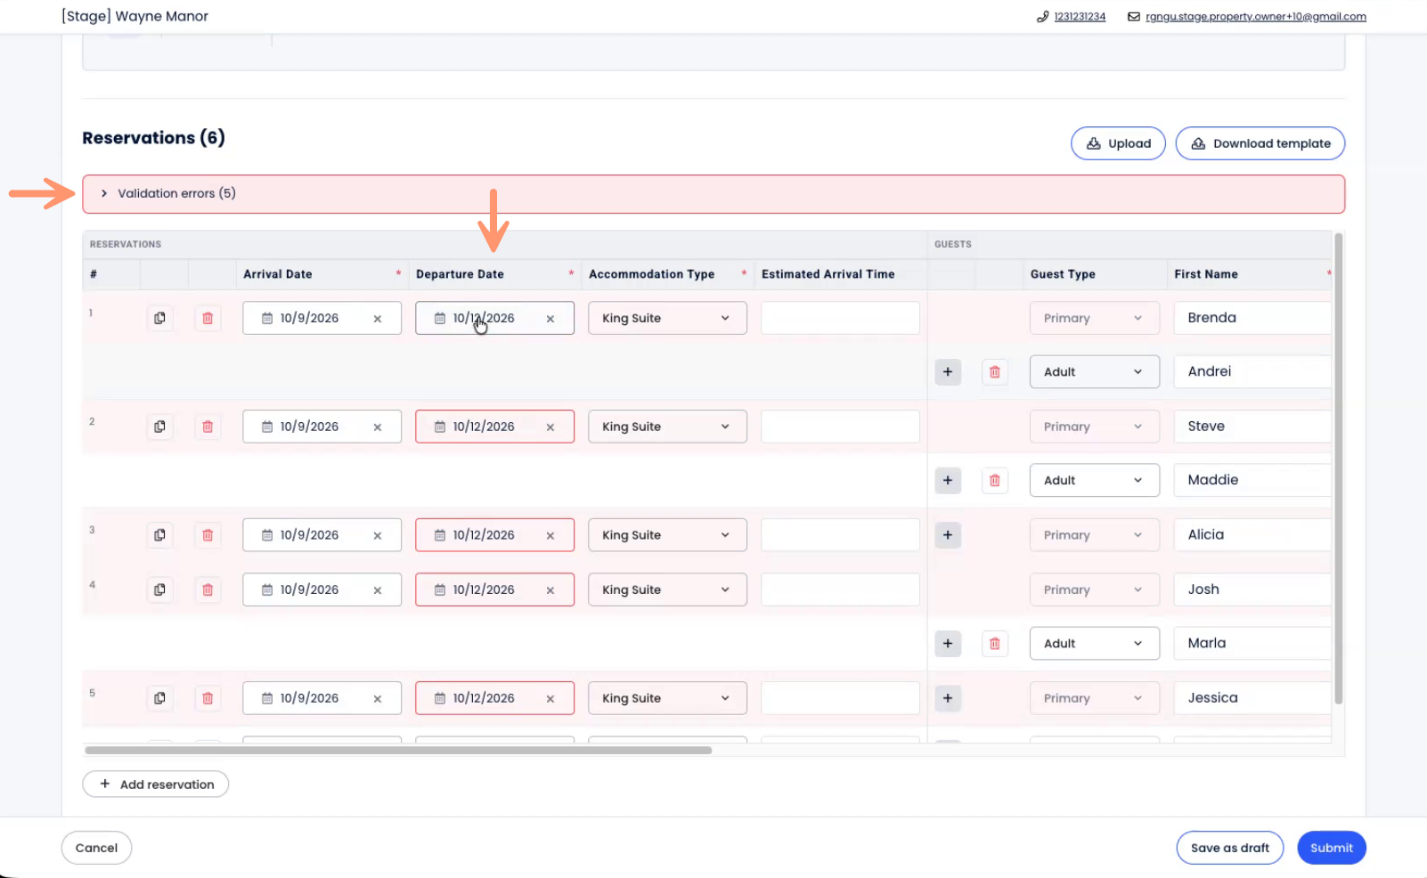Open Accommodation Type dropdown for reservation 1
The width and height of the screenshot is (1427, 878).
coord(666,318)
